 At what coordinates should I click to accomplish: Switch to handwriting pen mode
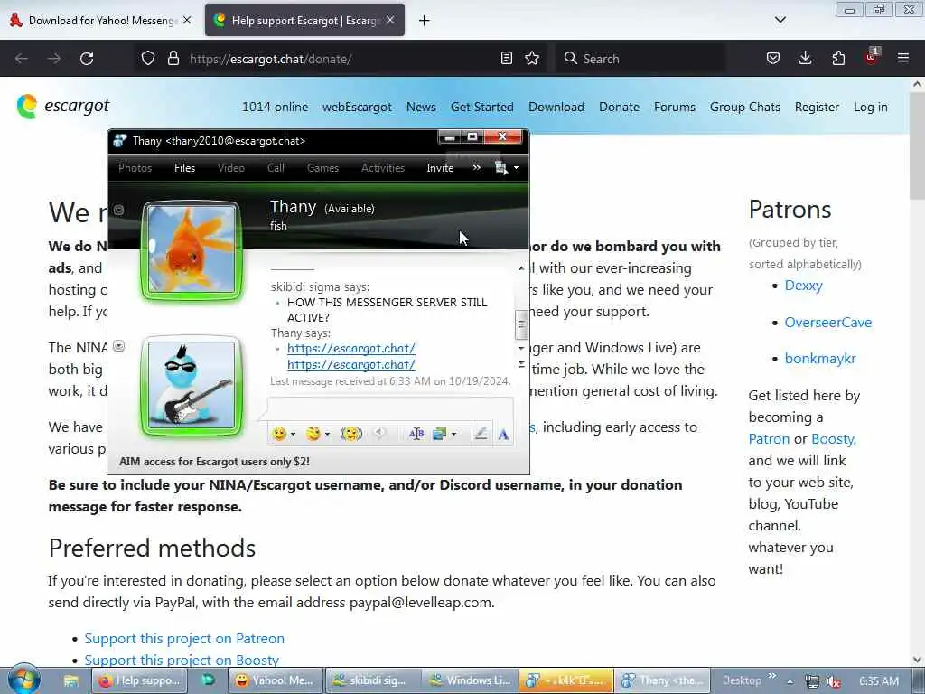click(x=481, y=434)
